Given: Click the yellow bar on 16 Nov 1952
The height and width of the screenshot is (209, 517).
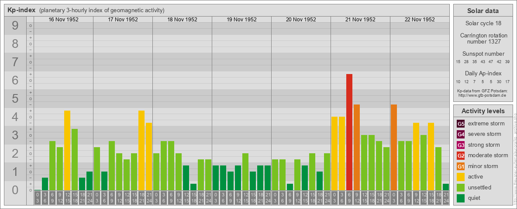Looking at the screenshot, I should tap(67, 151).
